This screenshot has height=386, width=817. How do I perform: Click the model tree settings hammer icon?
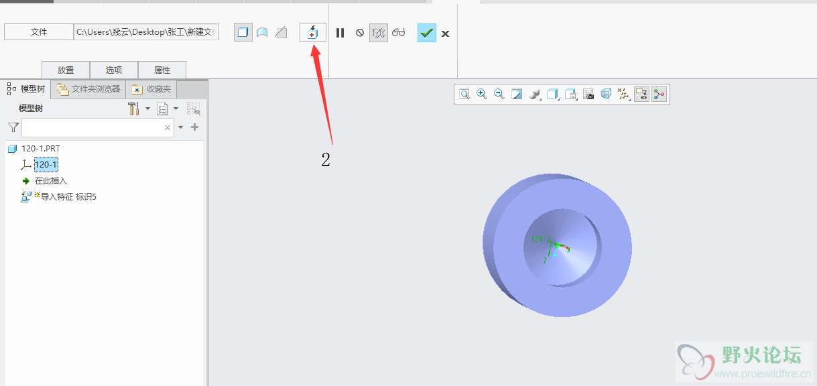pos(133,109)
